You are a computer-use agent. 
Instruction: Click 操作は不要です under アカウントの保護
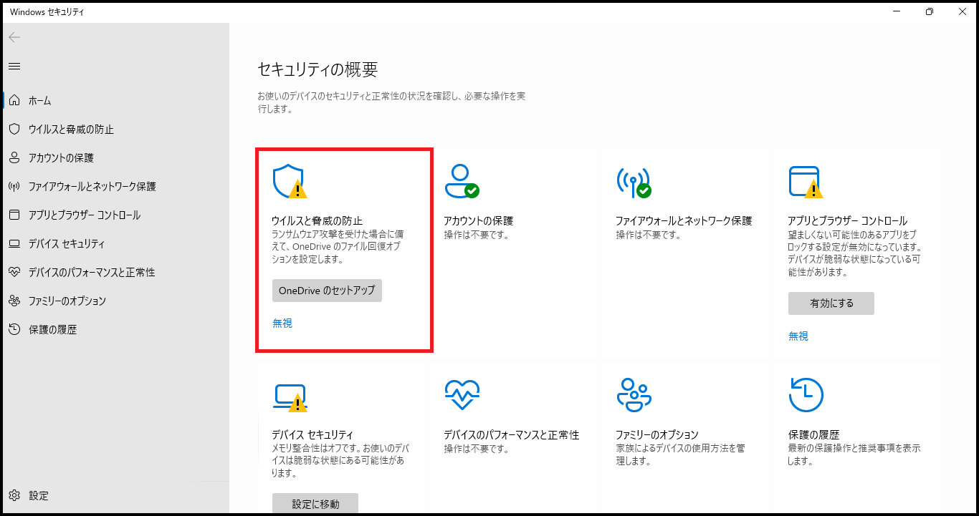click(477, 235)
